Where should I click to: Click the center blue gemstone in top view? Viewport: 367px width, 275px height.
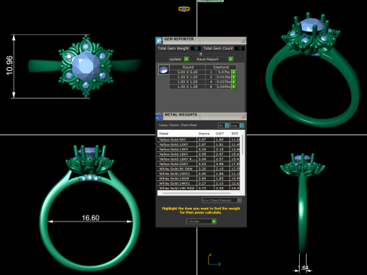(x=86, y=66)
